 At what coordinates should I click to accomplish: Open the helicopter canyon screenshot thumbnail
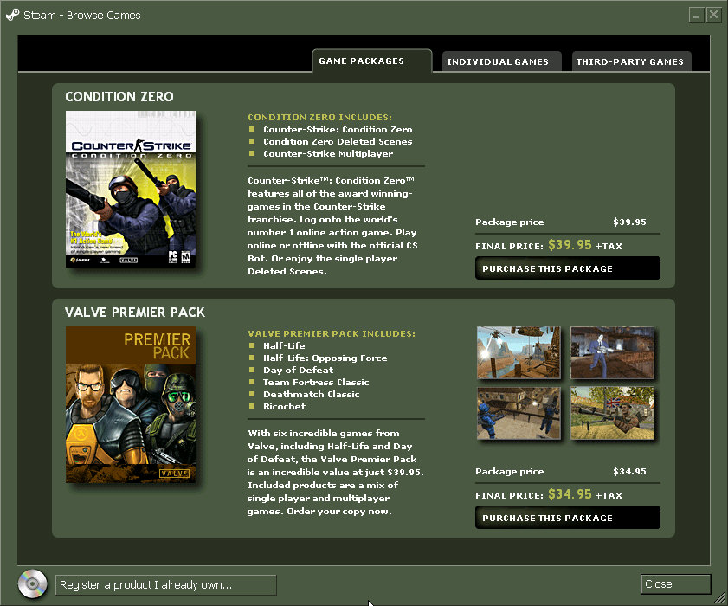(x=519, y=352)
